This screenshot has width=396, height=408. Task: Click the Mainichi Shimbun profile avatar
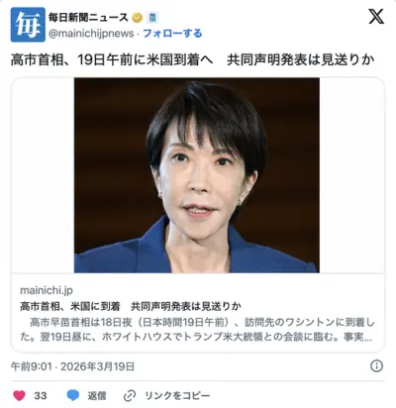(28, 25)
